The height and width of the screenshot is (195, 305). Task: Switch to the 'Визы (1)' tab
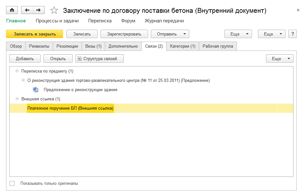tap(93, 46)
